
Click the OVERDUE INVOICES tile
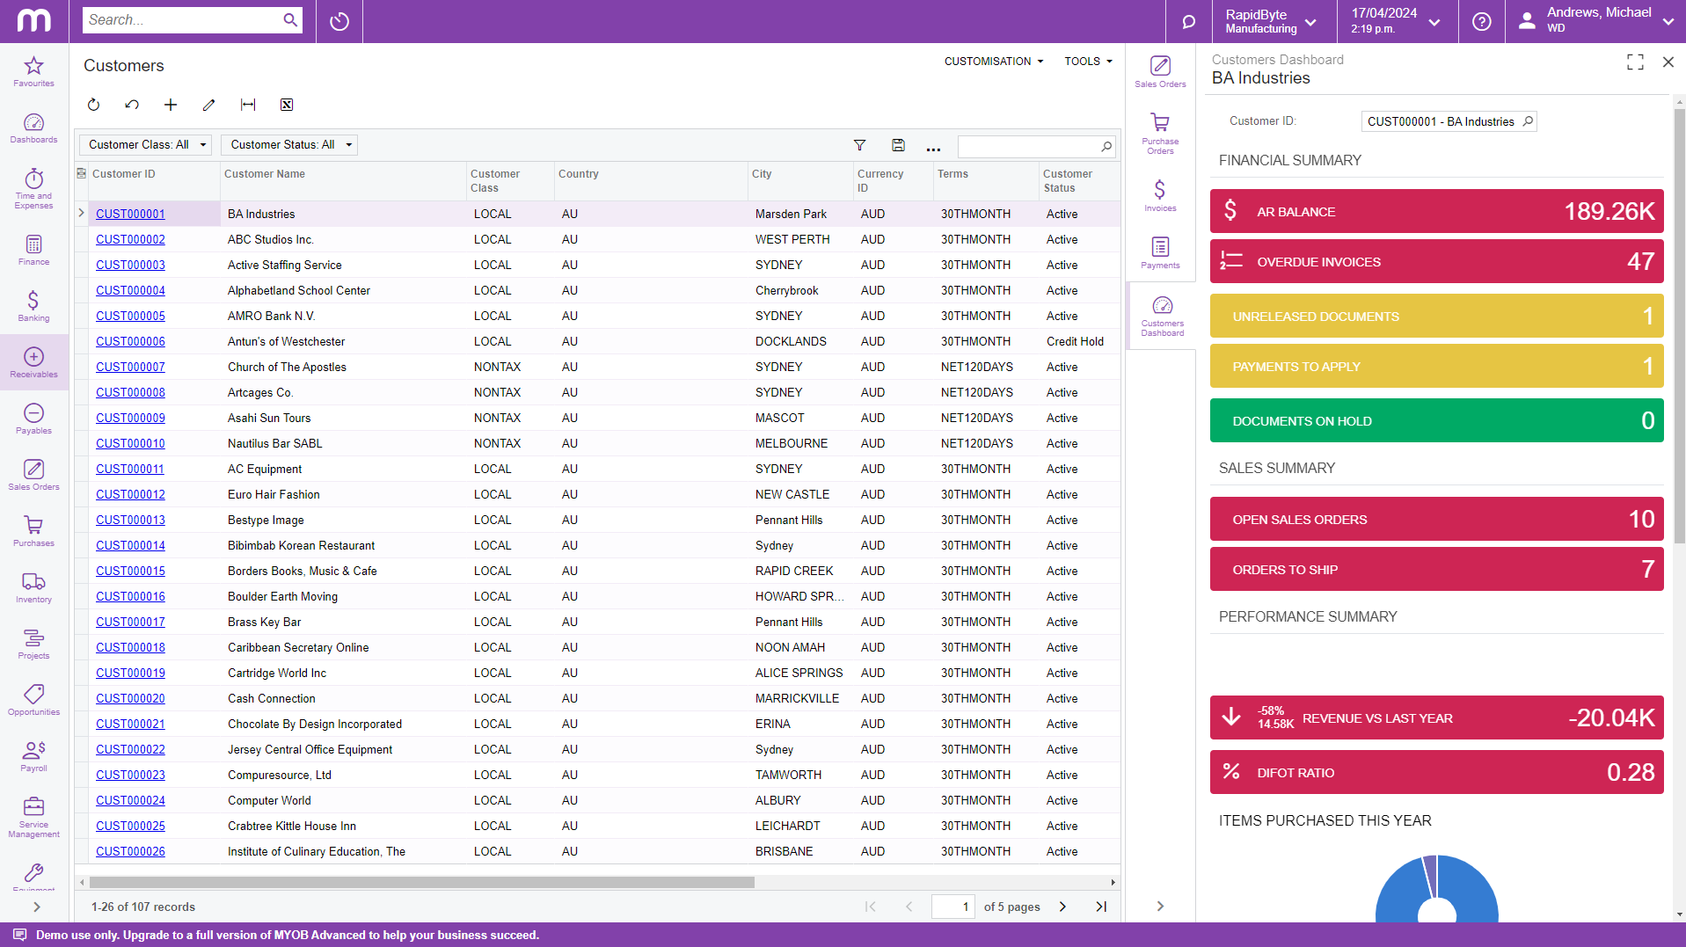1436,261
